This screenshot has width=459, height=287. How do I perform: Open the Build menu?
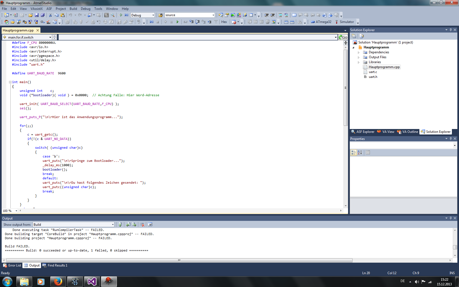pos(73,8)
